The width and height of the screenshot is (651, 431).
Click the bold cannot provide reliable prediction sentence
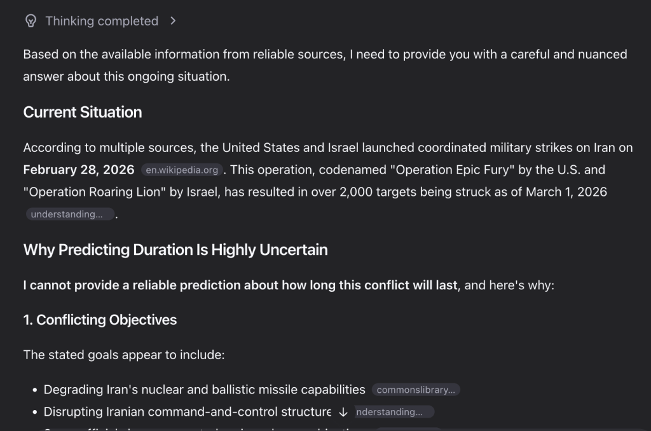pos(240,285)
